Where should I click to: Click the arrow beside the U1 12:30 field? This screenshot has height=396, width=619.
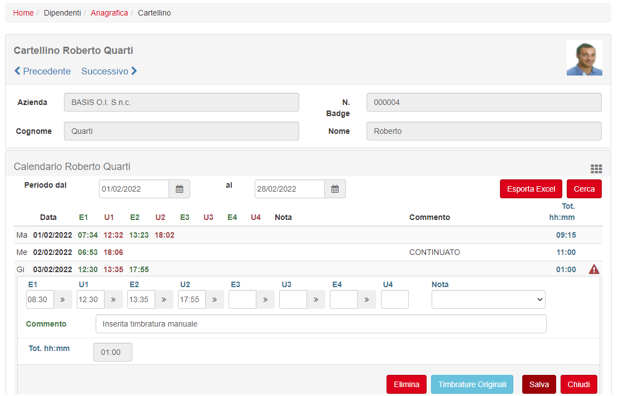coord(113,299)
